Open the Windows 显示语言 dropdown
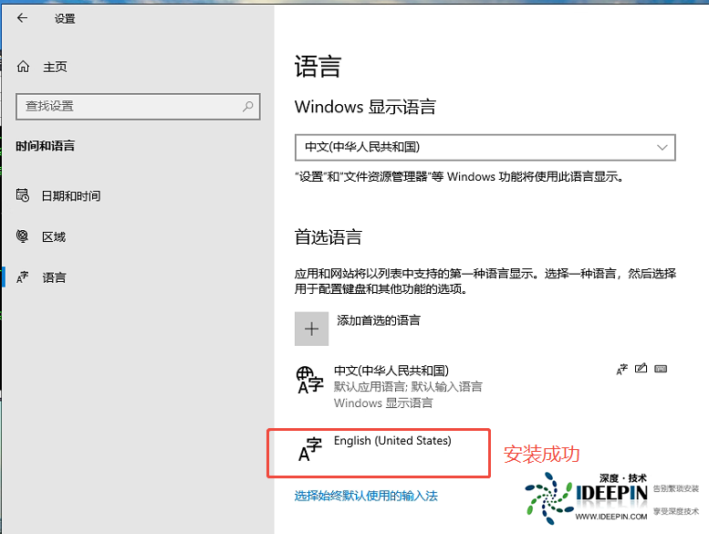Screen dimensions: 709x534 tap(484, 147)
